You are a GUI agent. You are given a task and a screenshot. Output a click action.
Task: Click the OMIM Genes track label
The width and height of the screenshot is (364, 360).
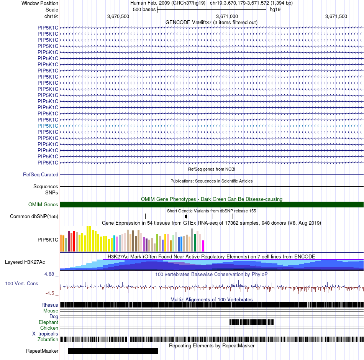43,205
